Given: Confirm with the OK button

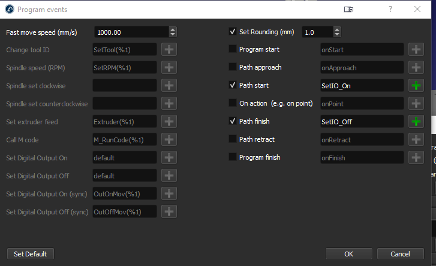Looking at the screenshot, I should (x=348, y=254).
